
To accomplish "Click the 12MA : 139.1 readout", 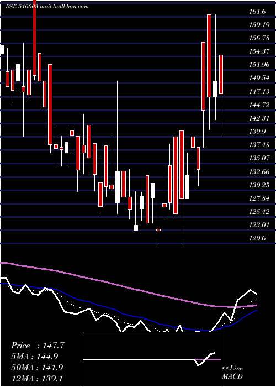I will [x=37, y=378].
